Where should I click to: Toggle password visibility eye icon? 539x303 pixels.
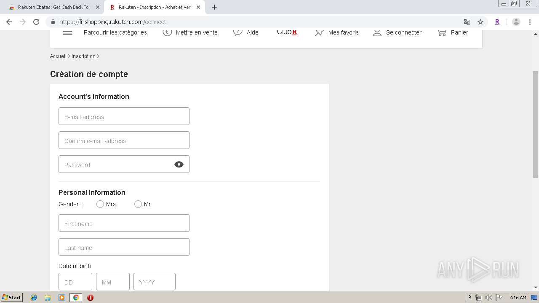point(179,165)
